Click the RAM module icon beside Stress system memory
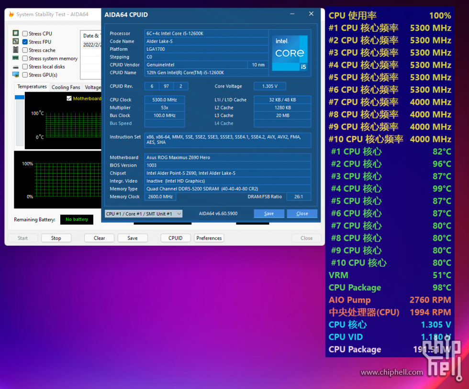 pyautogui.click(x=15, y=58)
